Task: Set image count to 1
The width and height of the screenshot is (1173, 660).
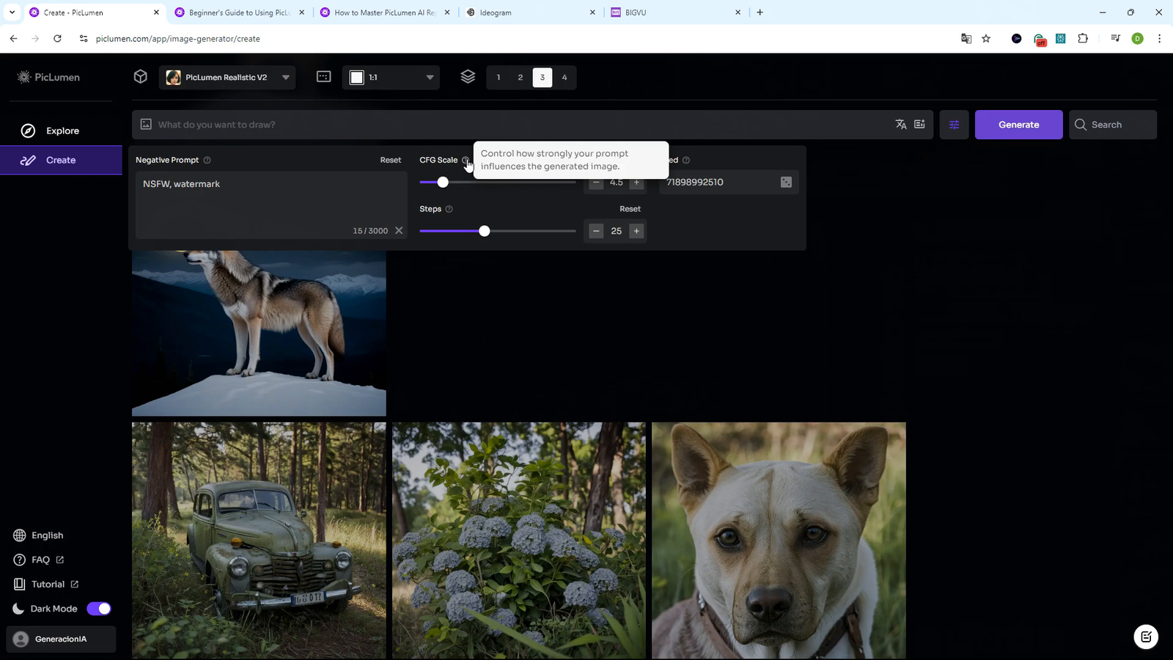Action: click(x=499, y=77)
